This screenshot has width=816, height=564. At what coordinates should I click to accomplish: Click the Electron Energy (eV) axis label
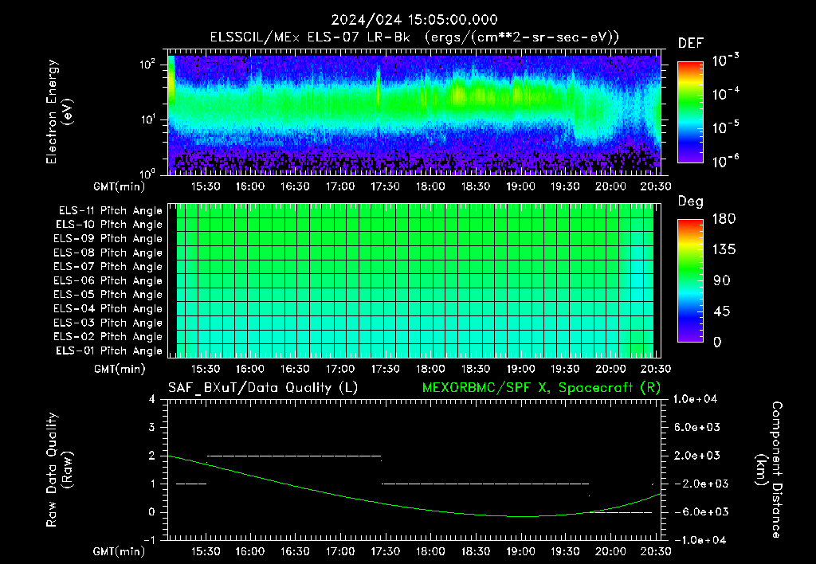point(59,112)
